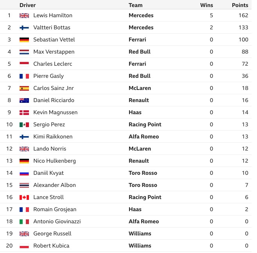Click the Team column header
The width and height of the screenshot is (257, 253).
tap(136, 5)
